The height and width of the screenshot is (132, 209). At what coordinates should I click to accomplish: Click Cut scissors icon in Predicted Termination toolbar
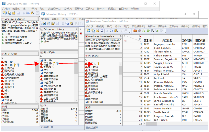pyautogui.click(x=107, y=31)
